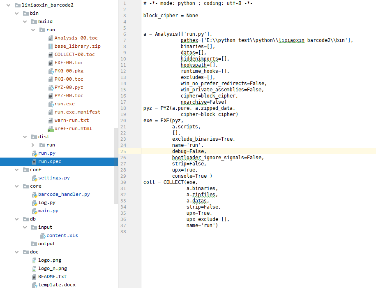Place cursor on debug=False line
Image resolution: width=376 pixels, height=288 pixels.
[x=189, y=151]
